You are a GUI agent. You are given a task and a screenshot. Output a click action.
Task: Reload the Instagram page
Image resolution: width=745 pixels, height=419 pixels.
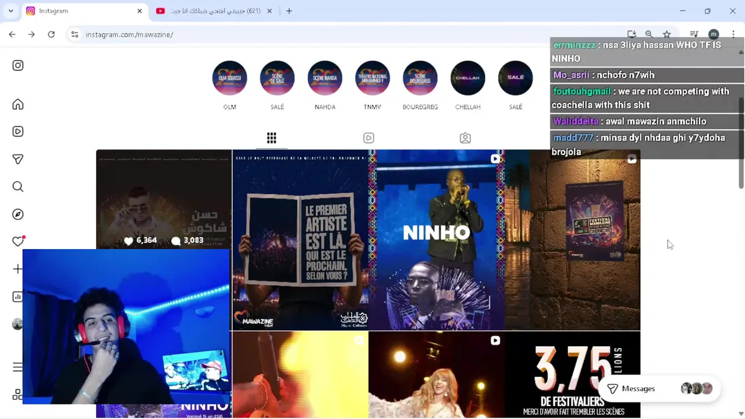tap(51, 34)
